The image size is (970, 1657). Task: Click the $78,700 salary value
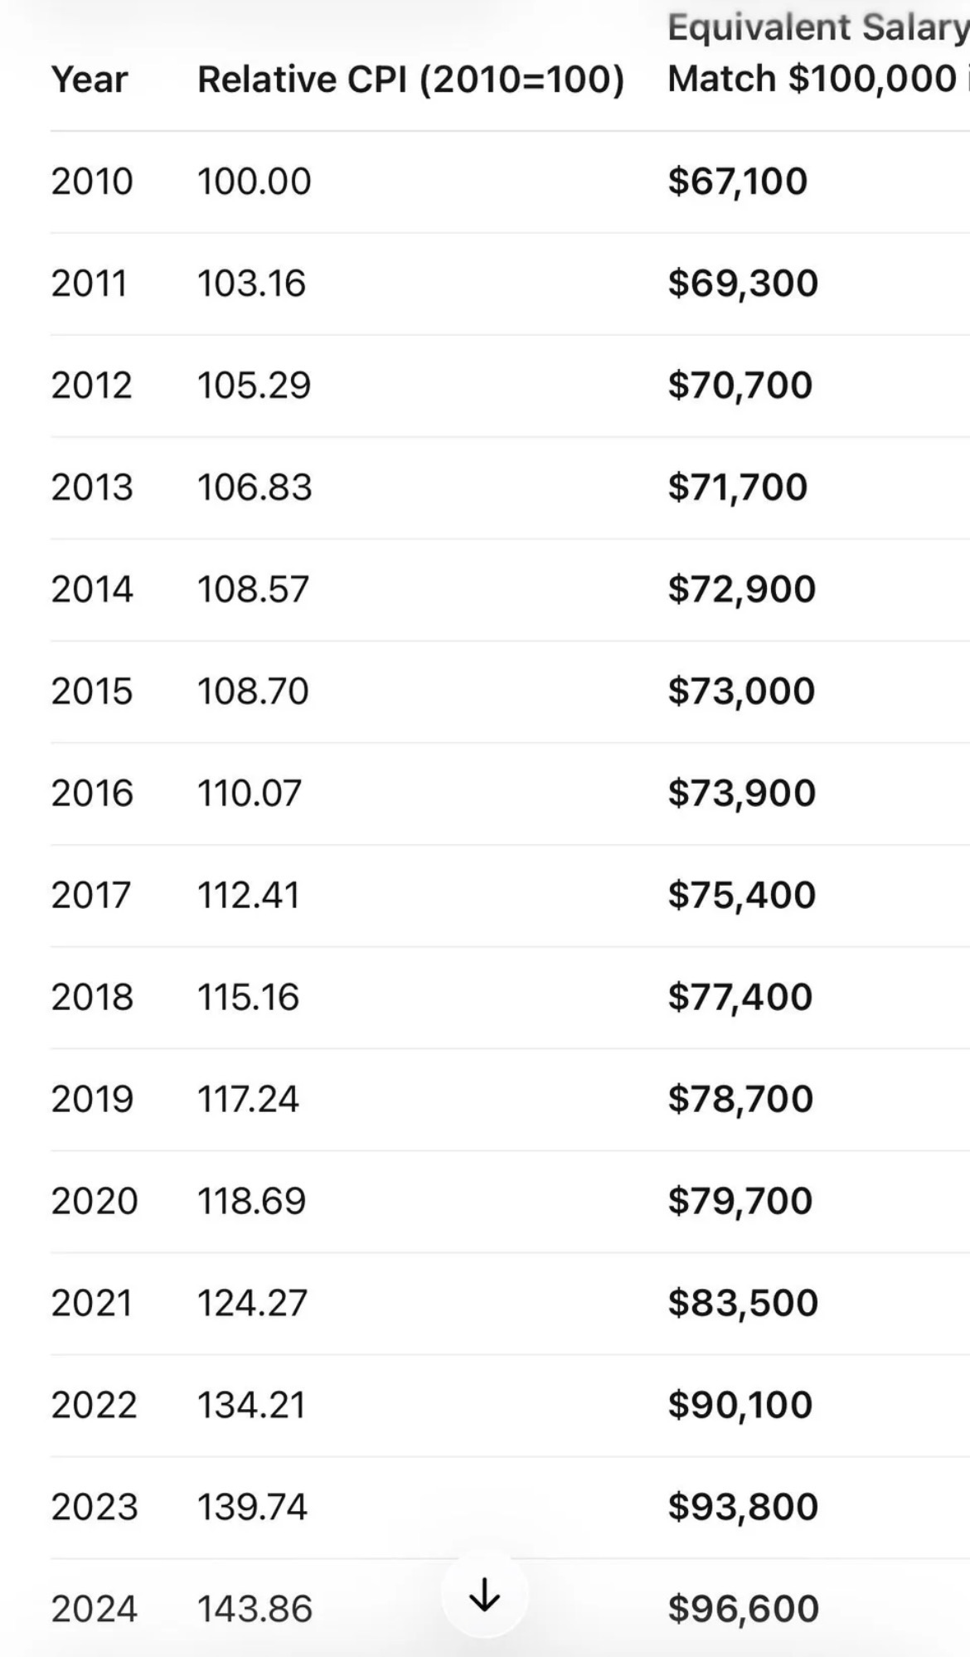point(740,1099)
